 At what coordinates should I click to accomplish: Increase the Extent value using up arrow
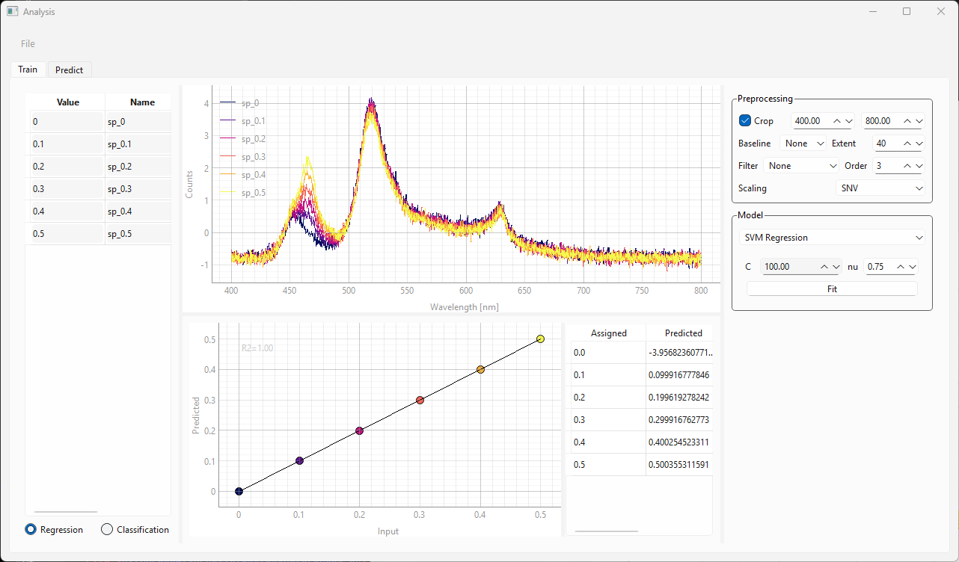pyautogui.click(x=906, y=143)
